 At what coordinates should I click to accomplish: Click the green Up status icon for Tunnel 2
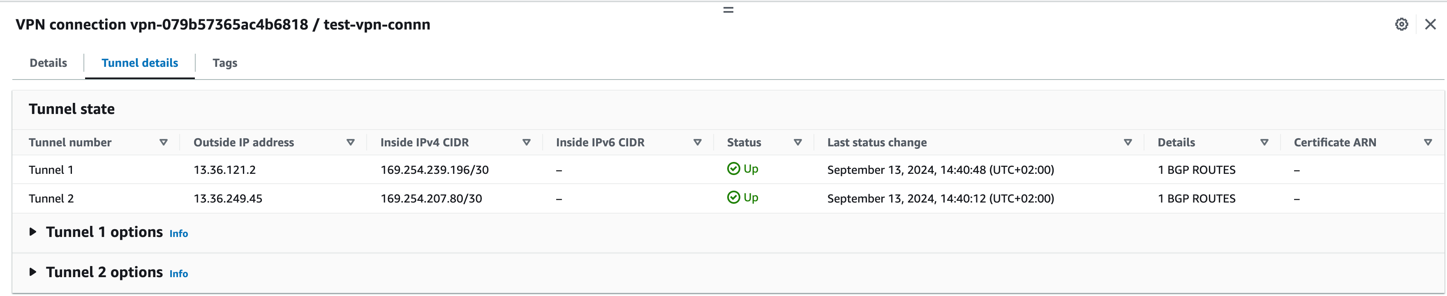[733, 197]
